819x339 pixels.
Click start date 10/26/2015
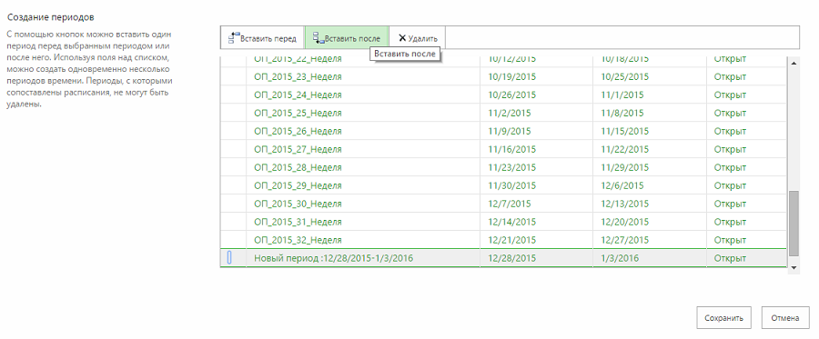pyautogui.click(x=512, y=95)
